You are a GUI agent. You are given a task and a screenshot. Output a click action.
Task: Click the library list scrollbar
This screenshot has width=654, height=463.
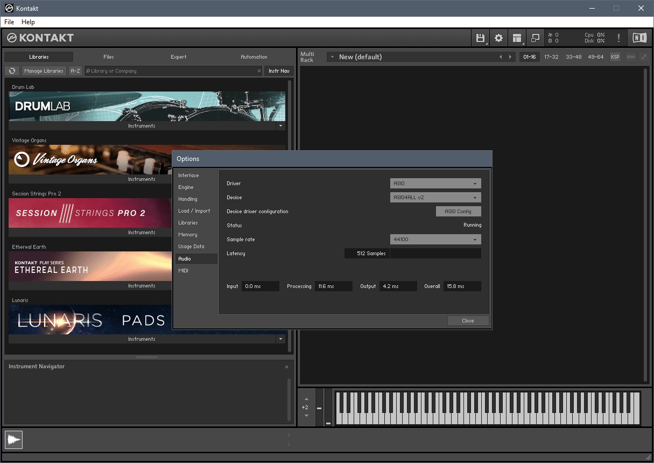point(290,215)
